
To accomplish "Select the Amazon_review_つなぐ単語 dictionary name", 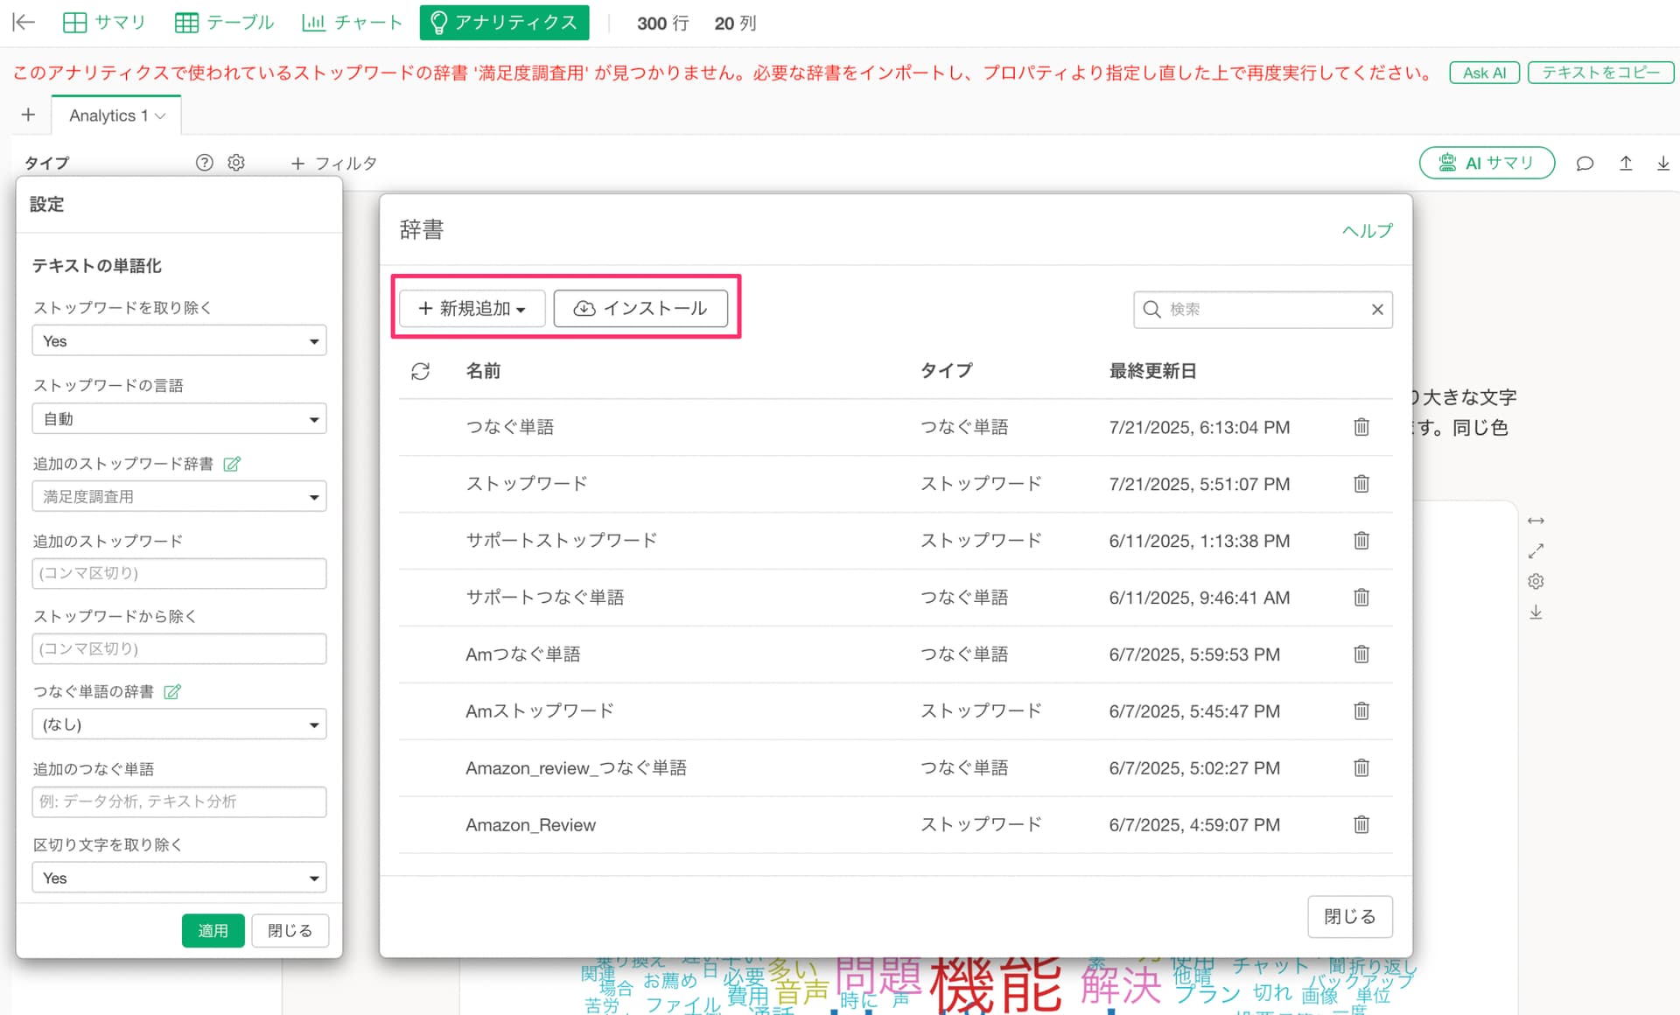I will pyautogui.click(x=576, y=768).
